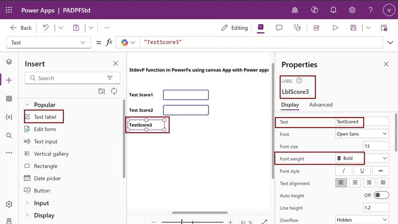Open the user account avatar
Screen dimensions: 398x224
[389, 10]
